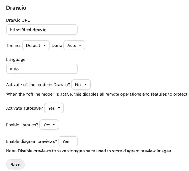Click the Theme label text
Screen dimensions: 189x171
(x=13, y=45)
